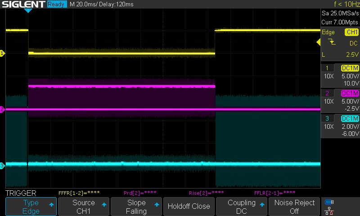Click the M 20.0ms timebase readout

click(84, 4)
